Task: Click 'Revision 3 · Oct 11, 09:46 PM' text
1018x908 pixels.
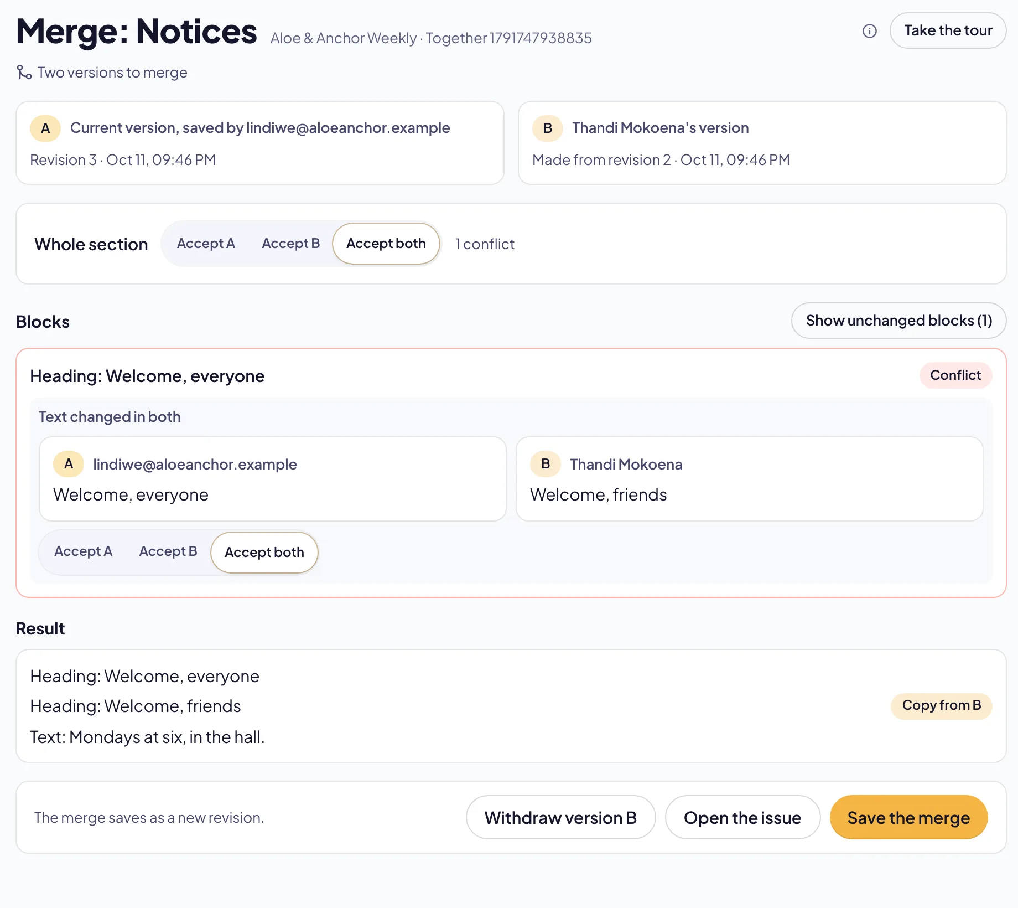Action: [123, 160]
